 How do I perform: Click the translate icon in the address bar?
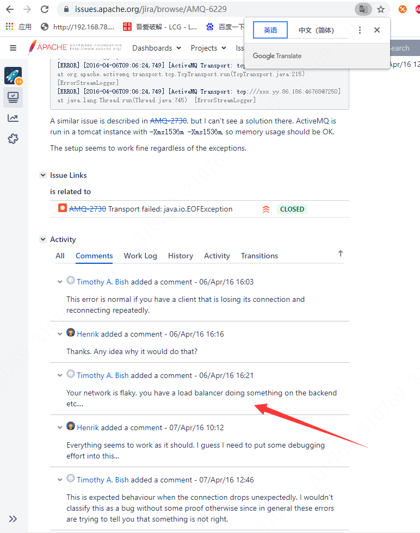coord(363,9)
